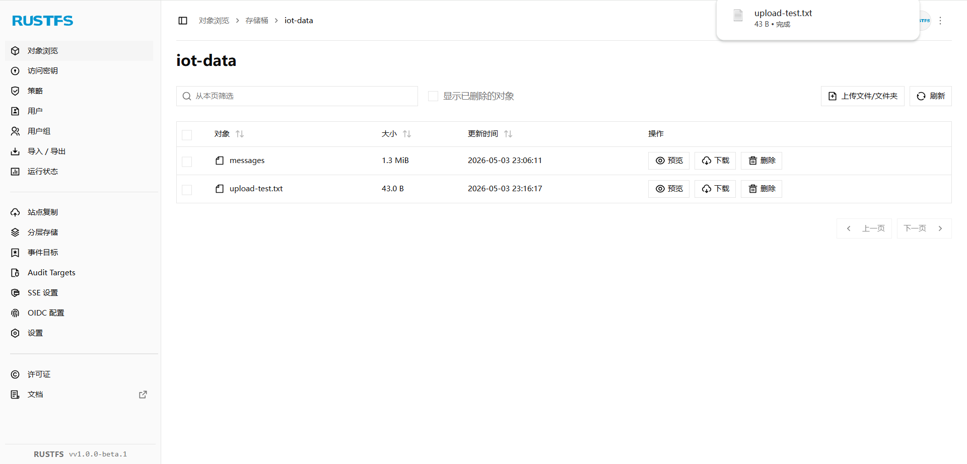Tick the select-all checkbox in the table header
The width and height of the screenshot is (967, 464).
pyautogui.click(x=187, y=135)
